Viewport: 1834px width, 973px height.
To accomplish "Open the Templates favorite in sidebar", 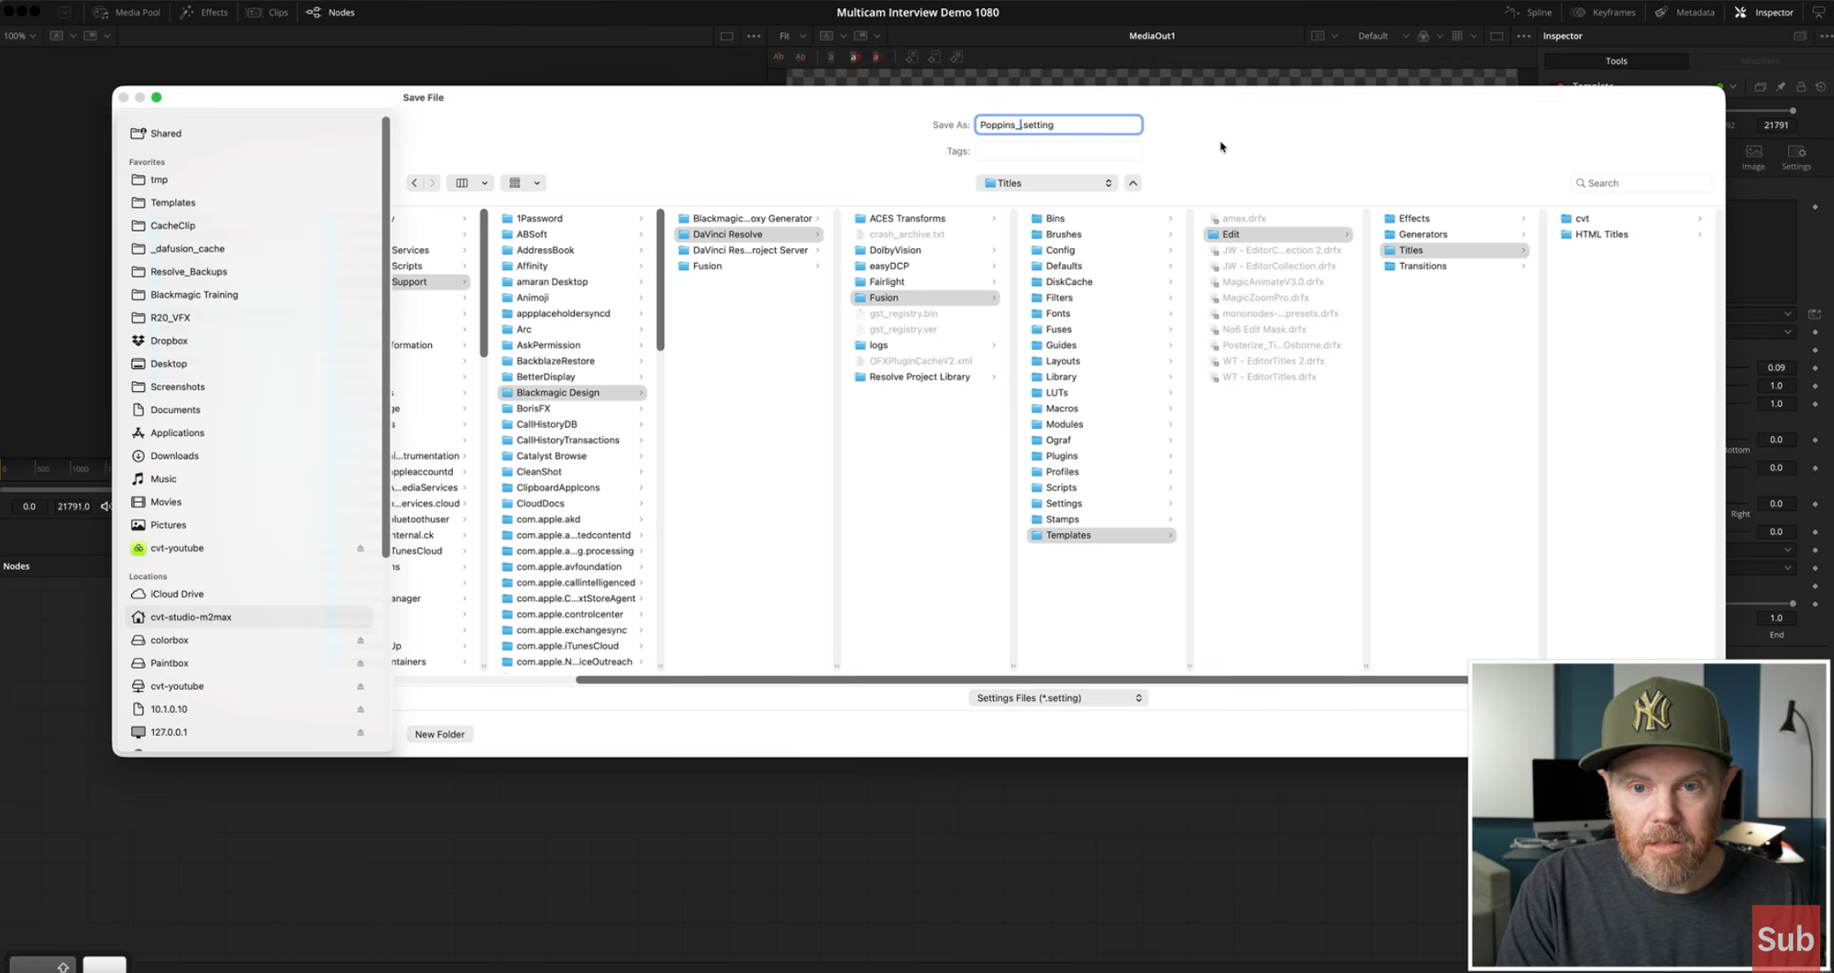I will tap(172, 202).
